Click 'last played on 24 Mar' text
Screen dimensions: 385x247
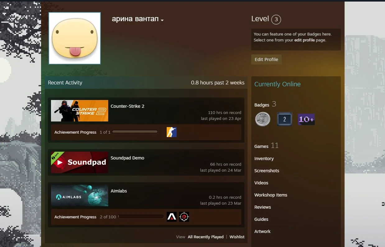[221, 170]
